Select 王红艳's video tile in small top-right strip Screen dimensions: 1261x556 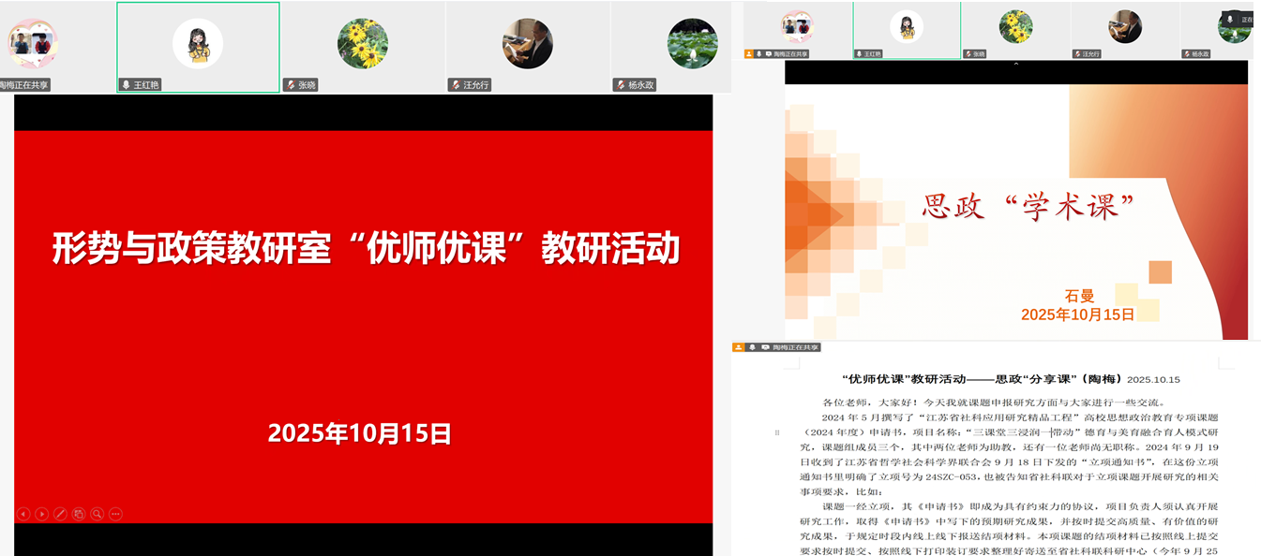(906, 26)
